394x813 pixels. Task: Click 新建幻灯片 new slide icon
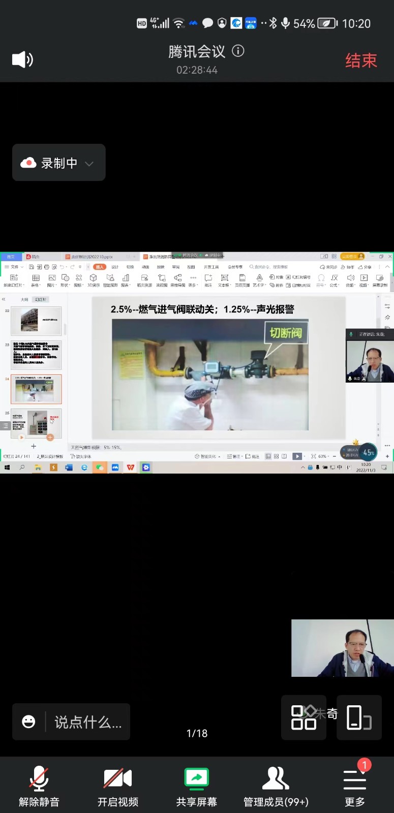tap(13, 280)
